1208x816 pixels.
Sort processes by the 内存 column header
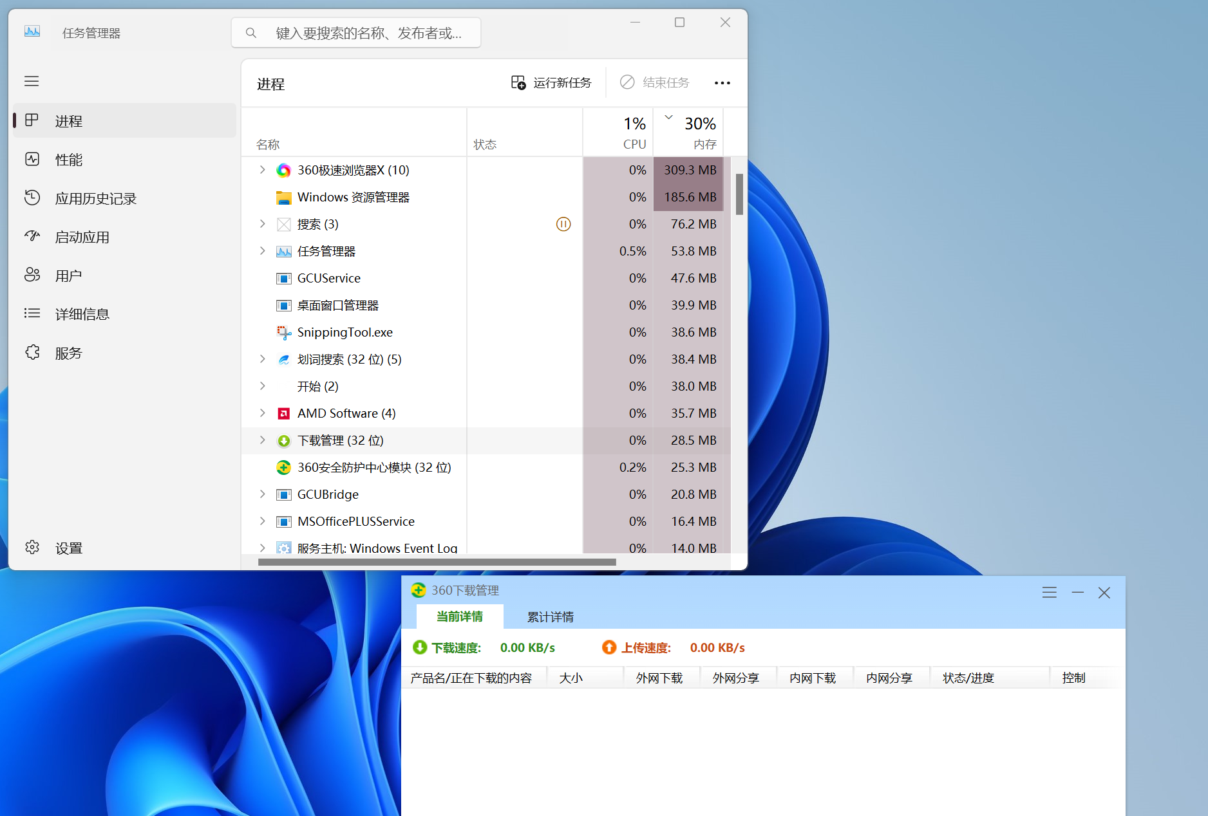[699, 133]
